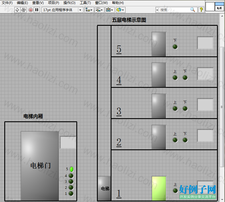This screenshot has height=202, width=225.
Task: Open the 操作(O) menu
Action: 69,3
